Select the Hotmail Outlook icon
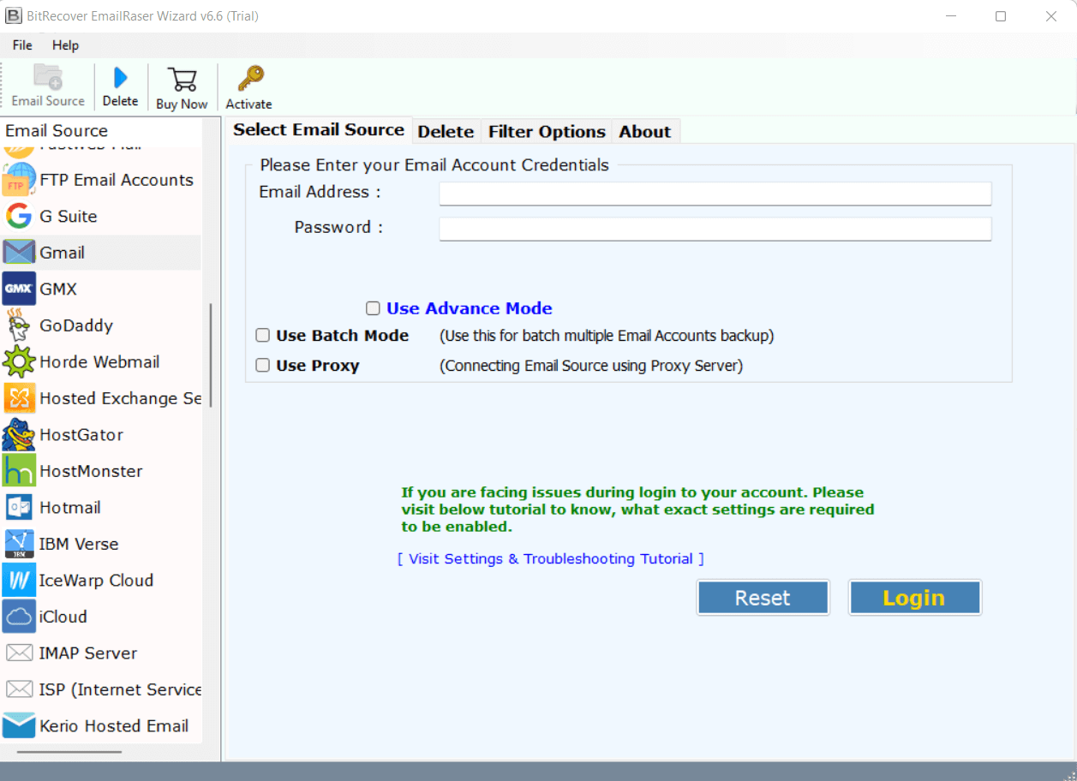This screenshot has height=781, width=1077. (19, 507)
